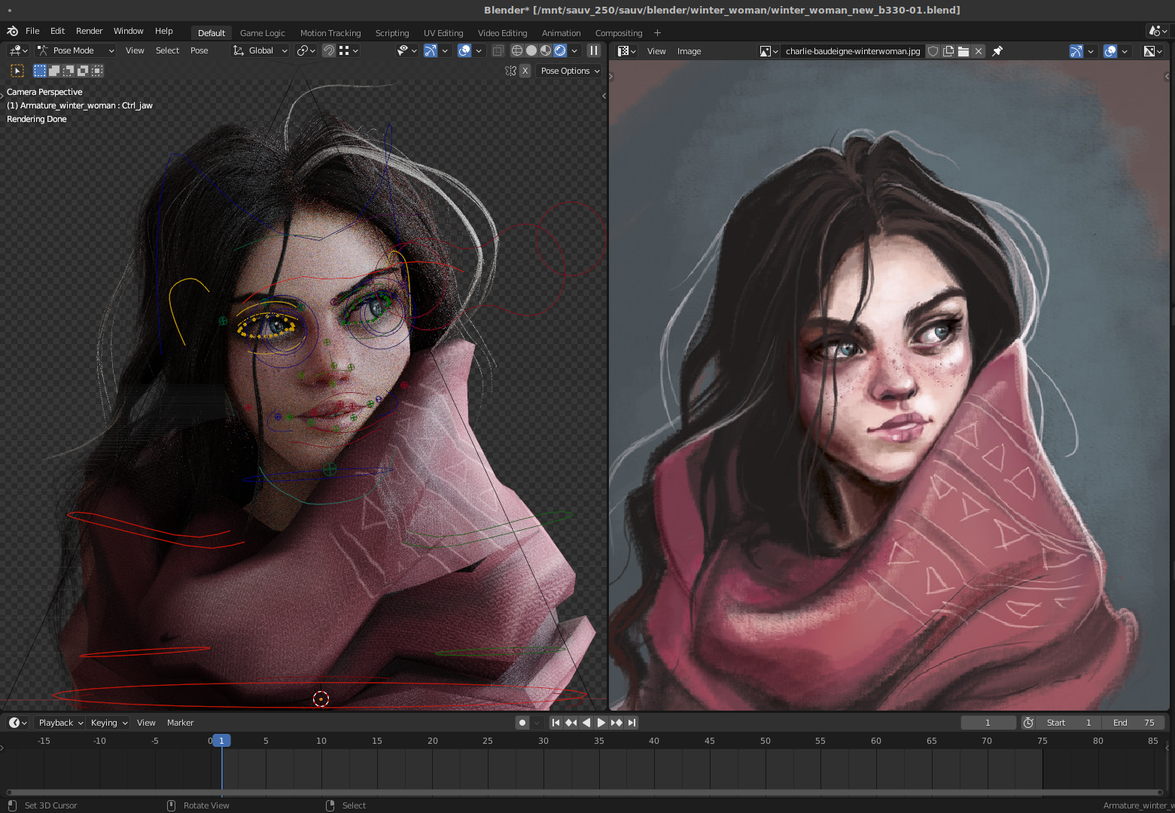
Task: Open the snap element options dropdown
Action: (349, 50)
